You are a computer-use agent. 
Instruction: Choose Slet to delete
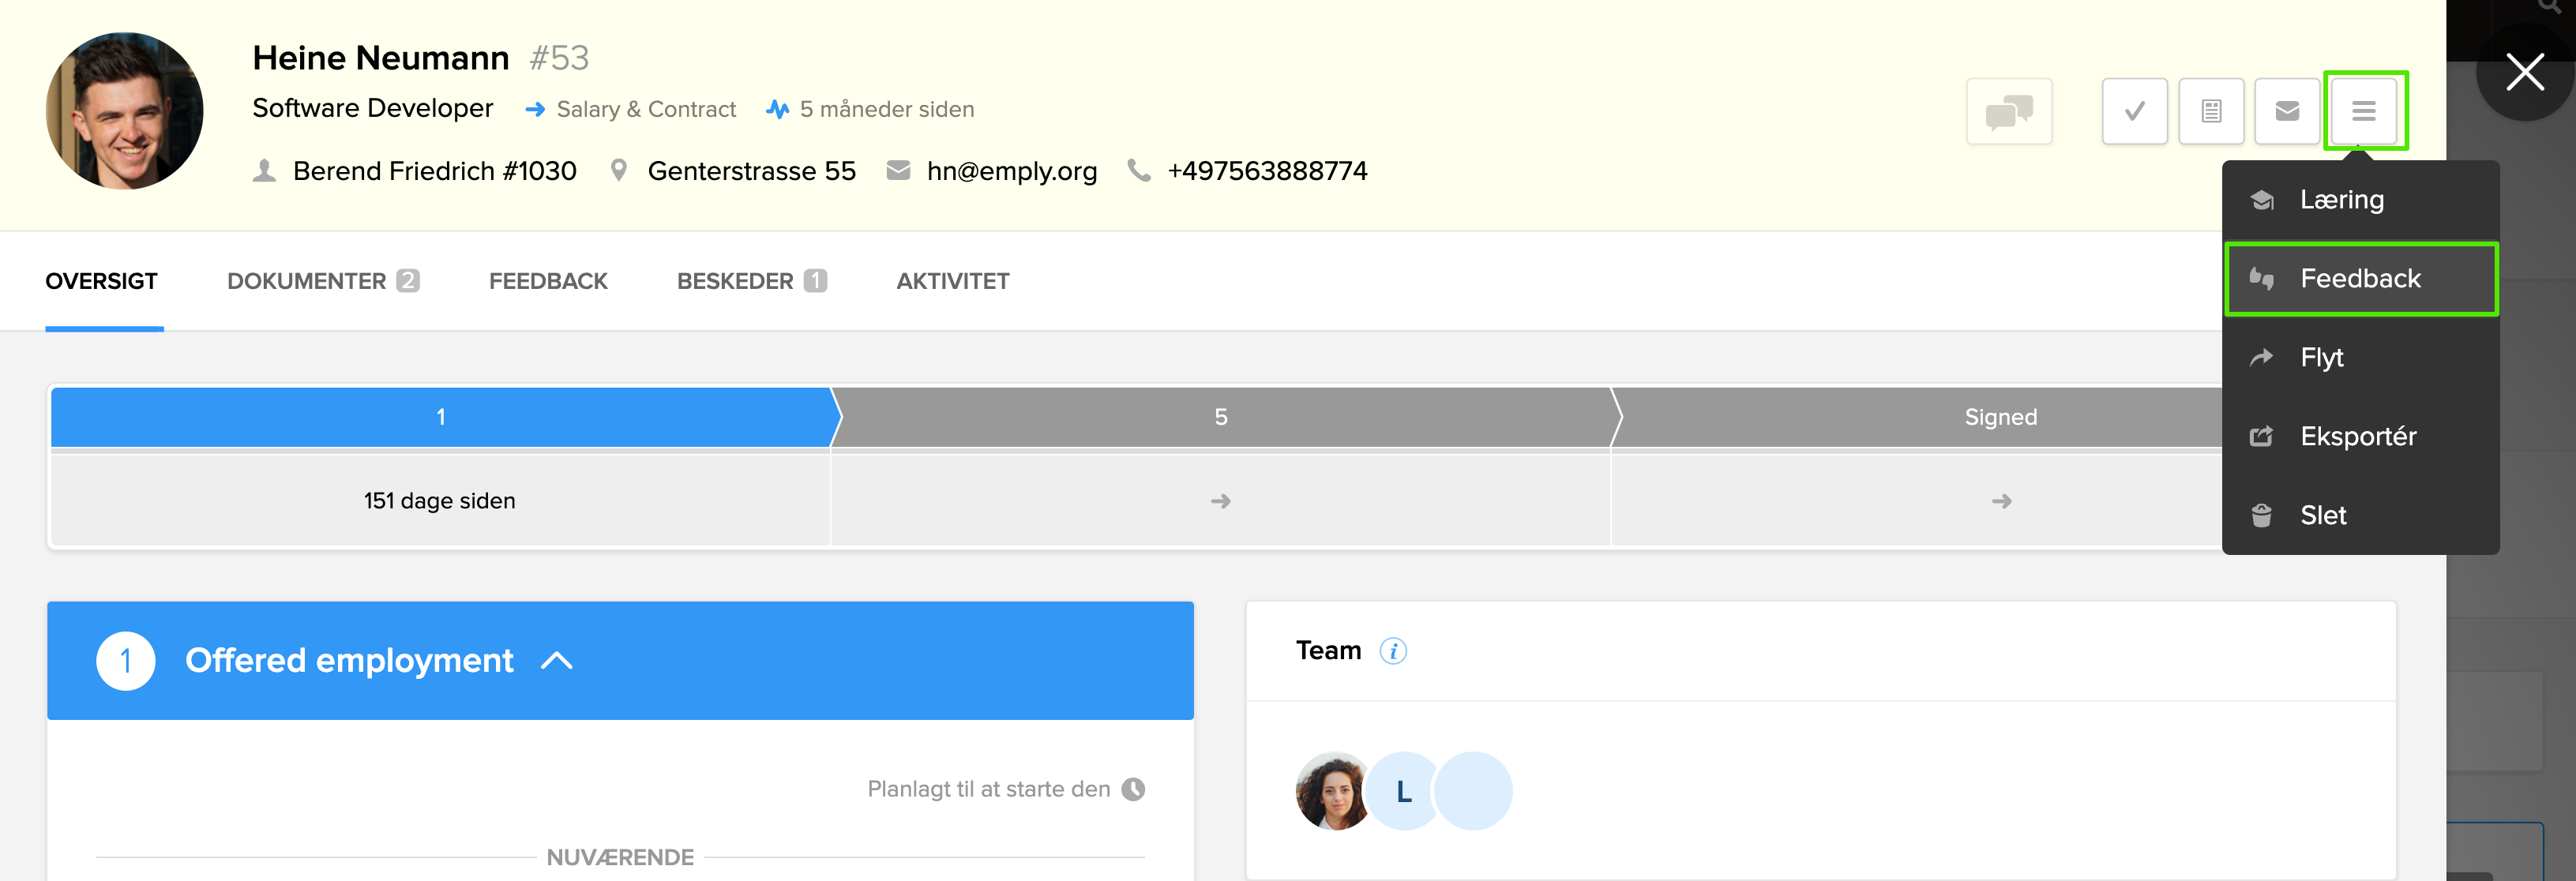pyautogui.click(x=2322, y=515)
